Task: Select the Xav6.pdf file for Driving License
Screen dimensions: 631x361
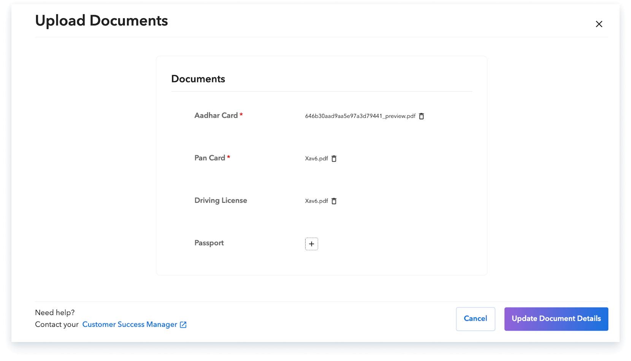Action: pyautogui.click(x=316, y=201)
